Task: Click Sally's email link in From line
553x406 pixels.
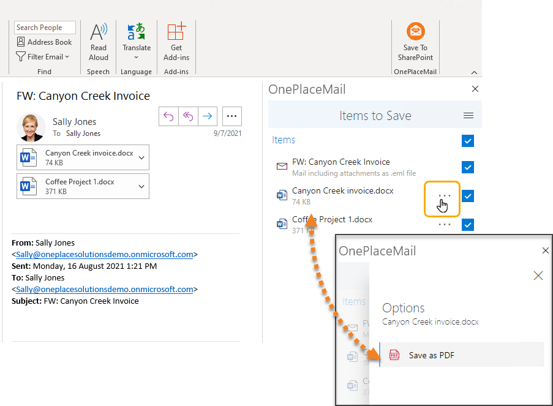Action: coord(104,254)
